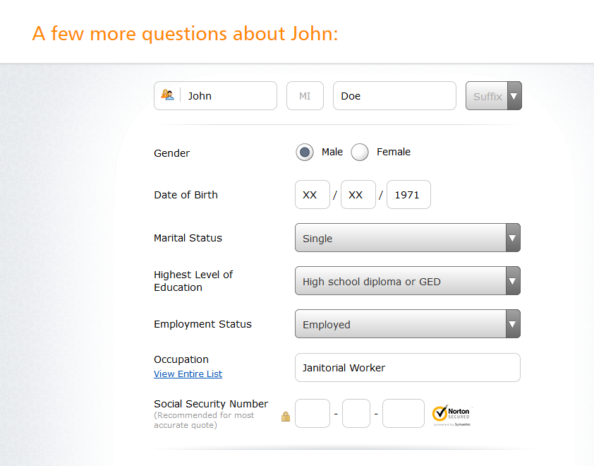This screenshot has width=594, height=466.
Task: Click the first Social Security Number box
Action: 312,413
